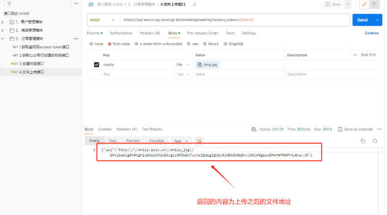Select the Preview response view

tap(133, 141)
